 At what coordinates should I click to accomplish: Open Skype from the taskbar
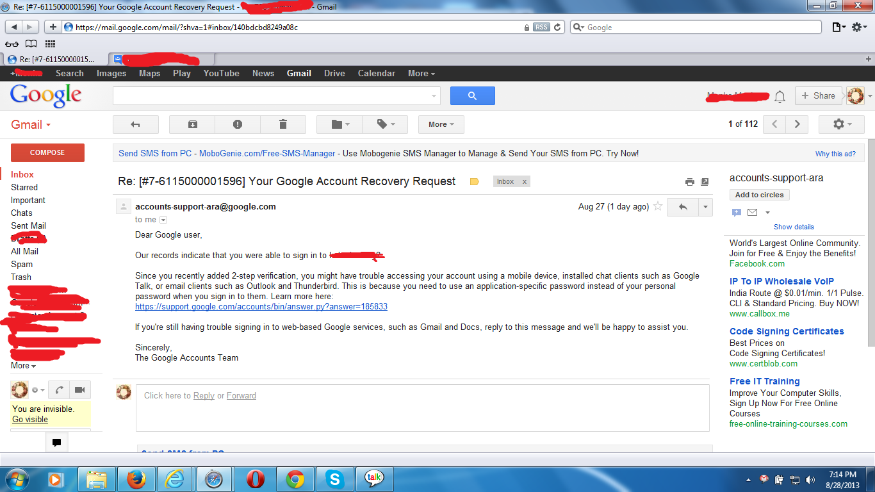tap(334, 479)
